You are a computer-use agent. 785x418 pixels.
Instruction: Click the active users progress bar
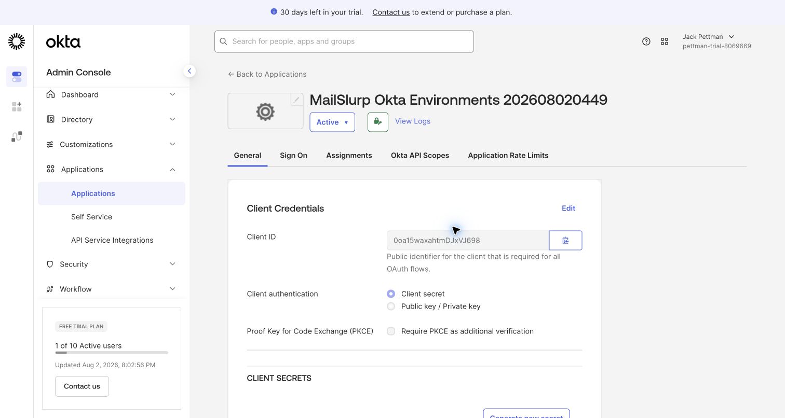click(x=112, y=353)
